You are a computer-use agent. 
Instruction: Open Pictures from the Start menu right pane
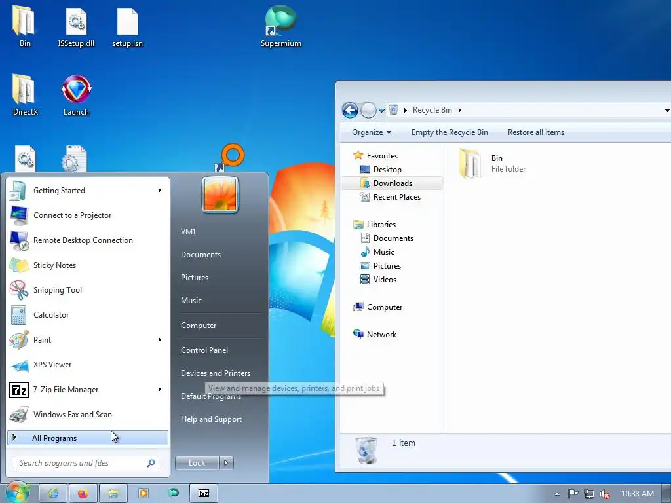tap(194, 278)
